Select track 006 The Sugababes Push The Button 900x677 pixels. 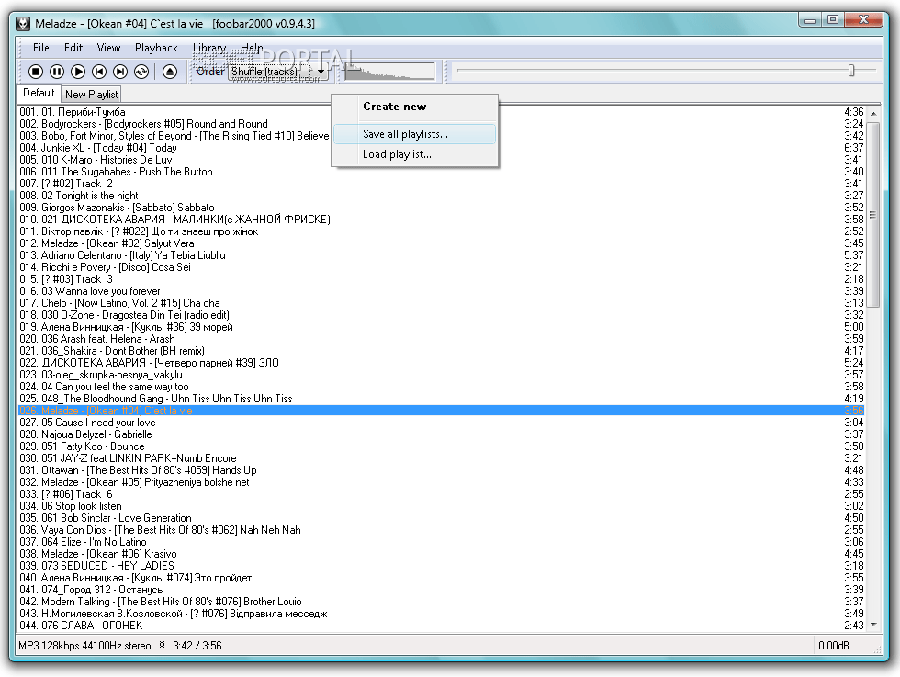441,172
